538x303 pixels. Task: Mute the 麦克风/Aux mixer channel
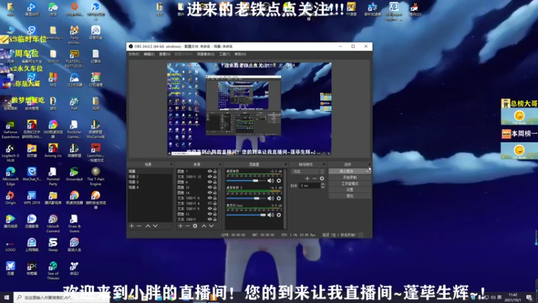(x=271, y=215)
